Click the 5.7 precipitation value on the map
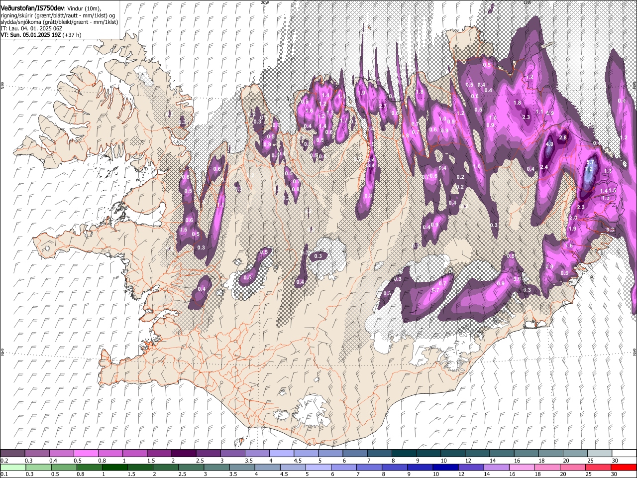The image size is (637, 478). tap(591, 162)
